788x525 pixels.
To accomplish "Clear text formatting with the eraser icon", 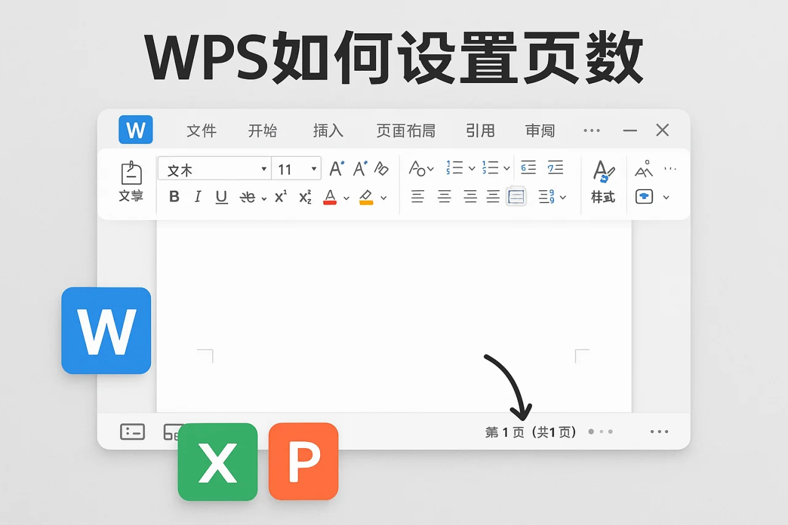I will 382,167.
